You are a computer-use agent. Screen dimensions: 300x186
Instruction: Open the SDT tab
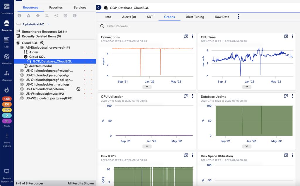click(150, 17)
